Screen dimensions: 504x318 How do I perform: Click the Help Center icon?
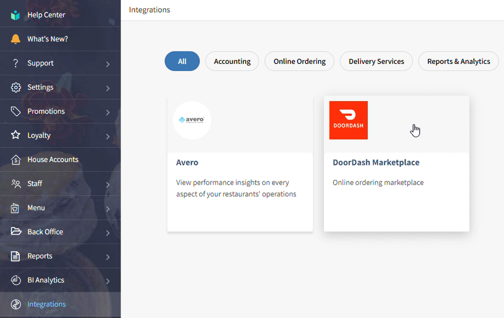pyautogui.click(x=15, y=14)
